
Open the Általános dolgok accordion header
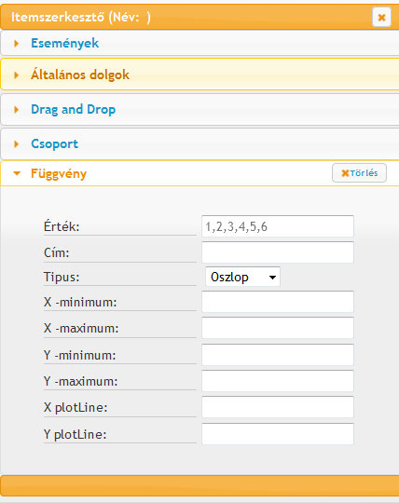tap(199, 75)
